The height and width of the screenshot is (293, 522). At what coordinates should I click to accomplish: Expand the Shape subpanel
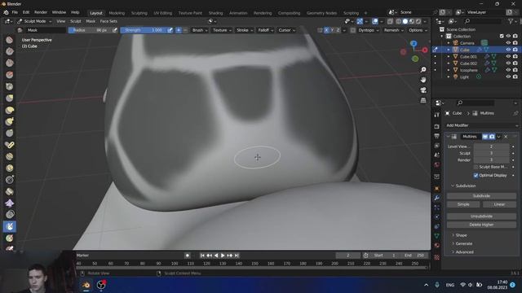[x=461, y=235]
